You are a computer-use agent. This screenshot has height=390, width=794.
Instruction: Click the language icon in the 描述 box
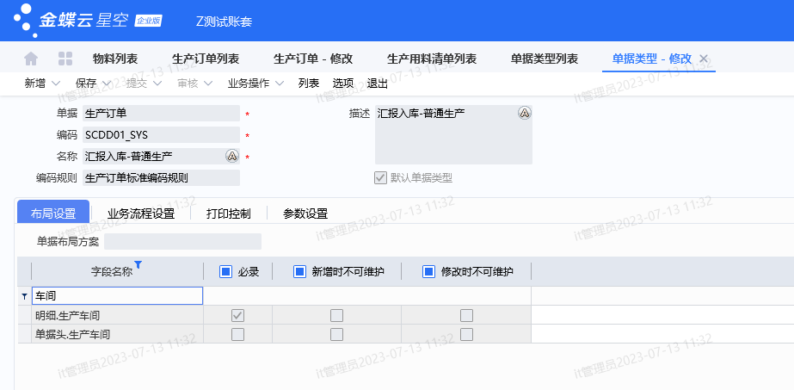[525, 113]
